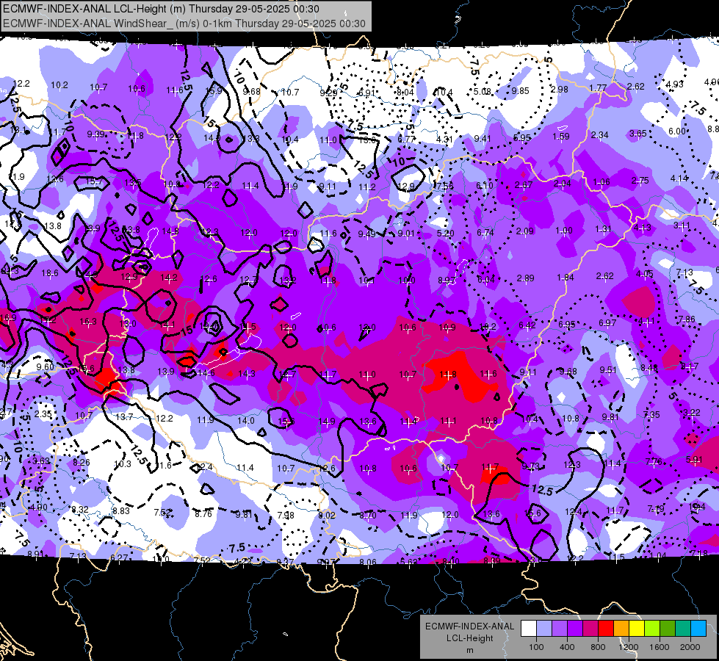Viewport: 719px width, 661px height.
Task: Click the orange legend color swatch
Action: point(621,629)
